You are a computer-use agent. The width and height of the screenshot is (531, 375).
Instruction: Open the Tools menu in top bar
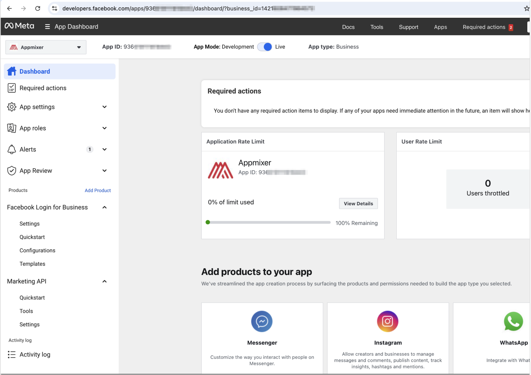tap(376, 27)
